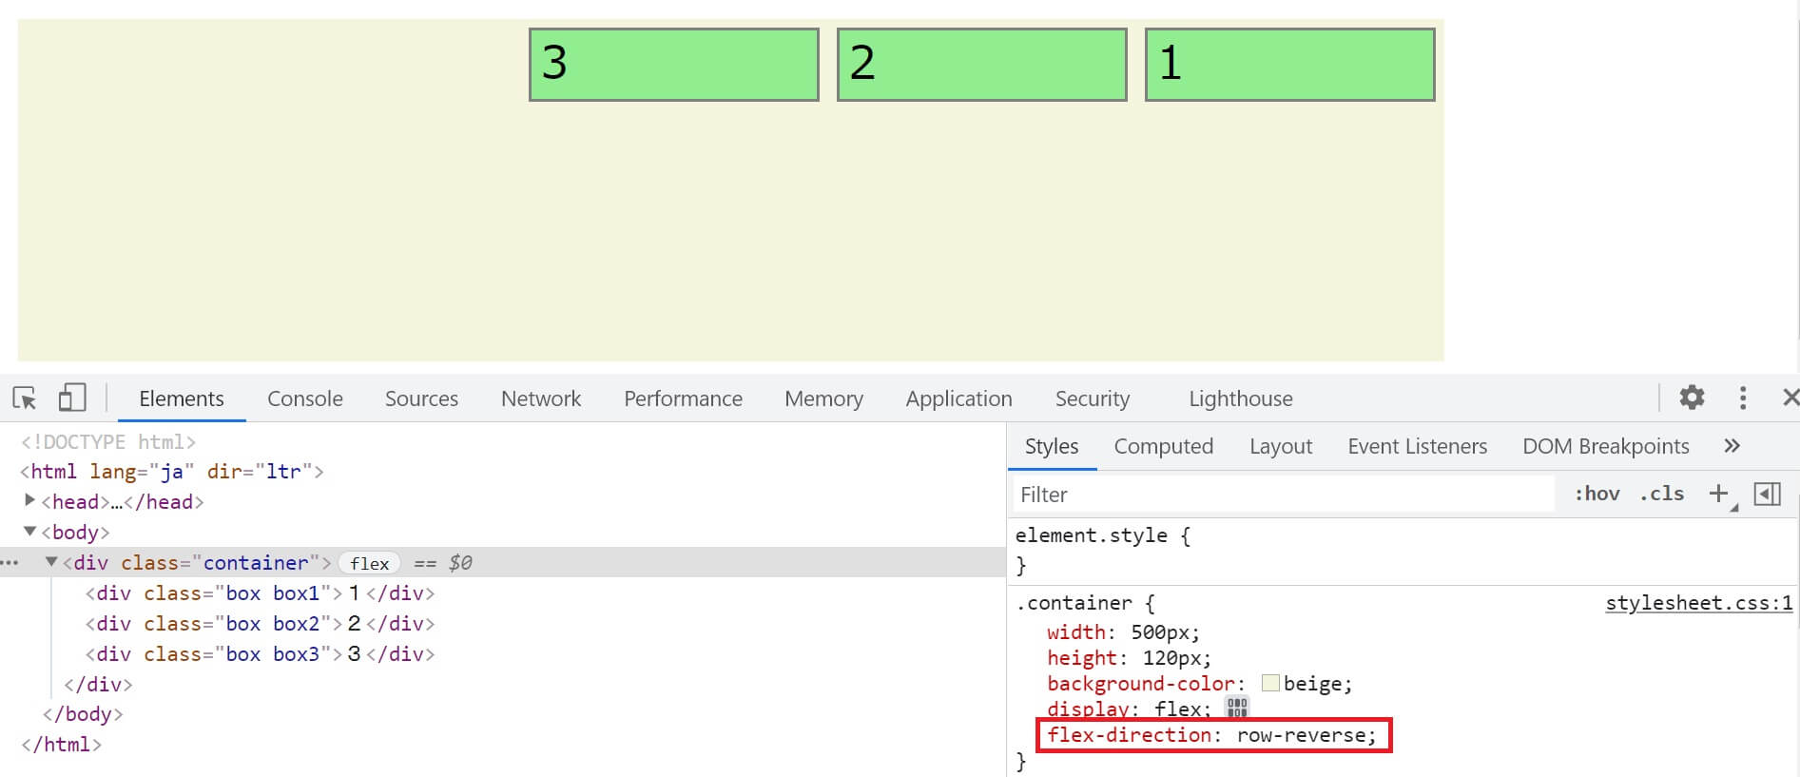Toggle the .cls class editor
Viewport: 1800px width, 777px height.
[1661, 494]
